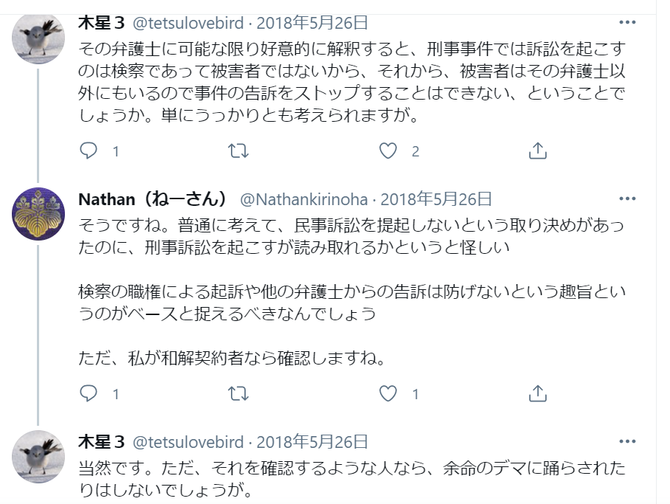Share Nathan's tweet
The image size is (670, 504).
point(538,393)
